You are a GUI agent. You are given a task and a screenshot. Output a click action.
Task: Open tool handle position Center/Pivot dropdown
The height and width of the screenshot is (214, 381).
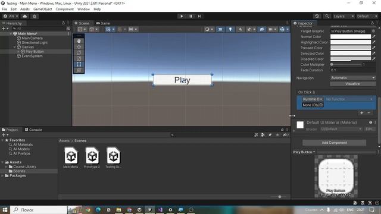click(82, 29)
